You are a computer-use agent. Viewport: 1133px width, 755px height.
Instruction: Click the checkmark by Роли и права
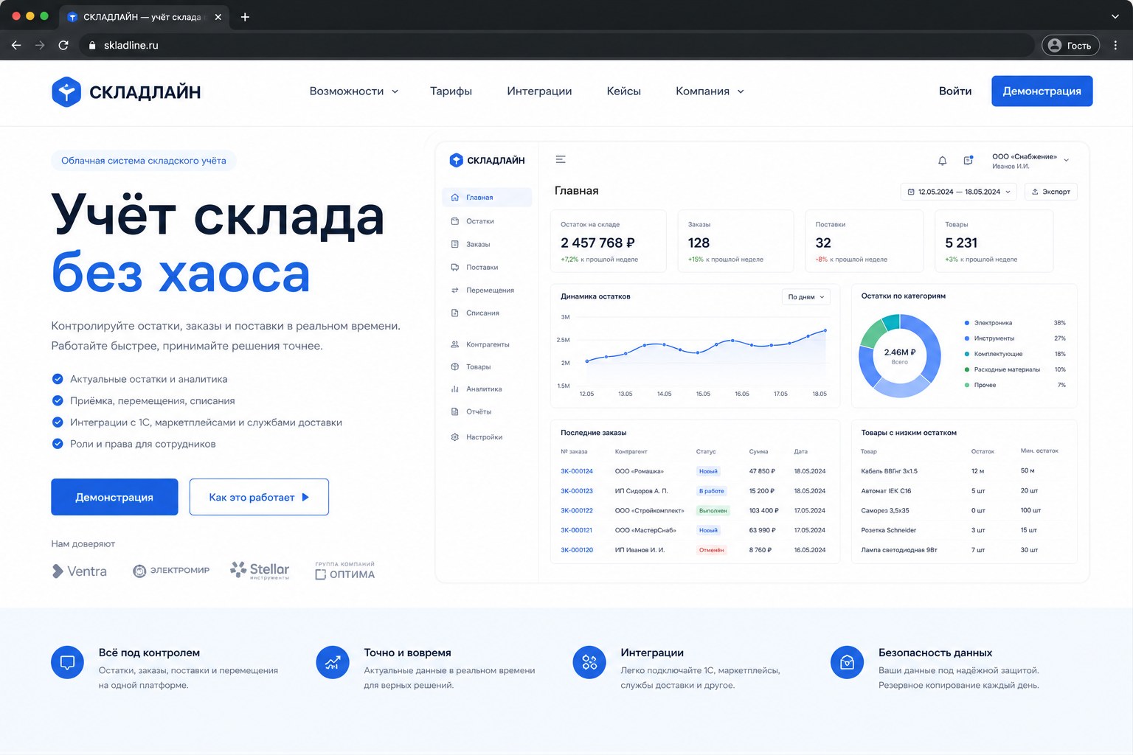pyautogui.click(x=58, y=443)
